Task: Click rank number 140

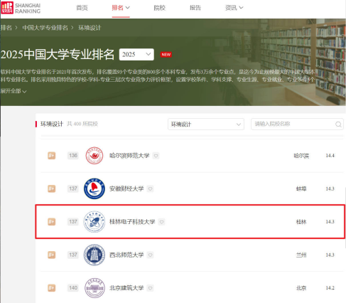Action: click(x=73, y=288)
